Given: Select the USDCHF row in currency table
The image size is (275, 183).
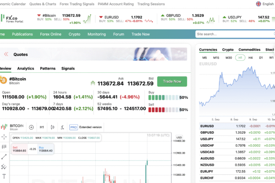Looking at the screenshot, I should [x=237, y=145].
